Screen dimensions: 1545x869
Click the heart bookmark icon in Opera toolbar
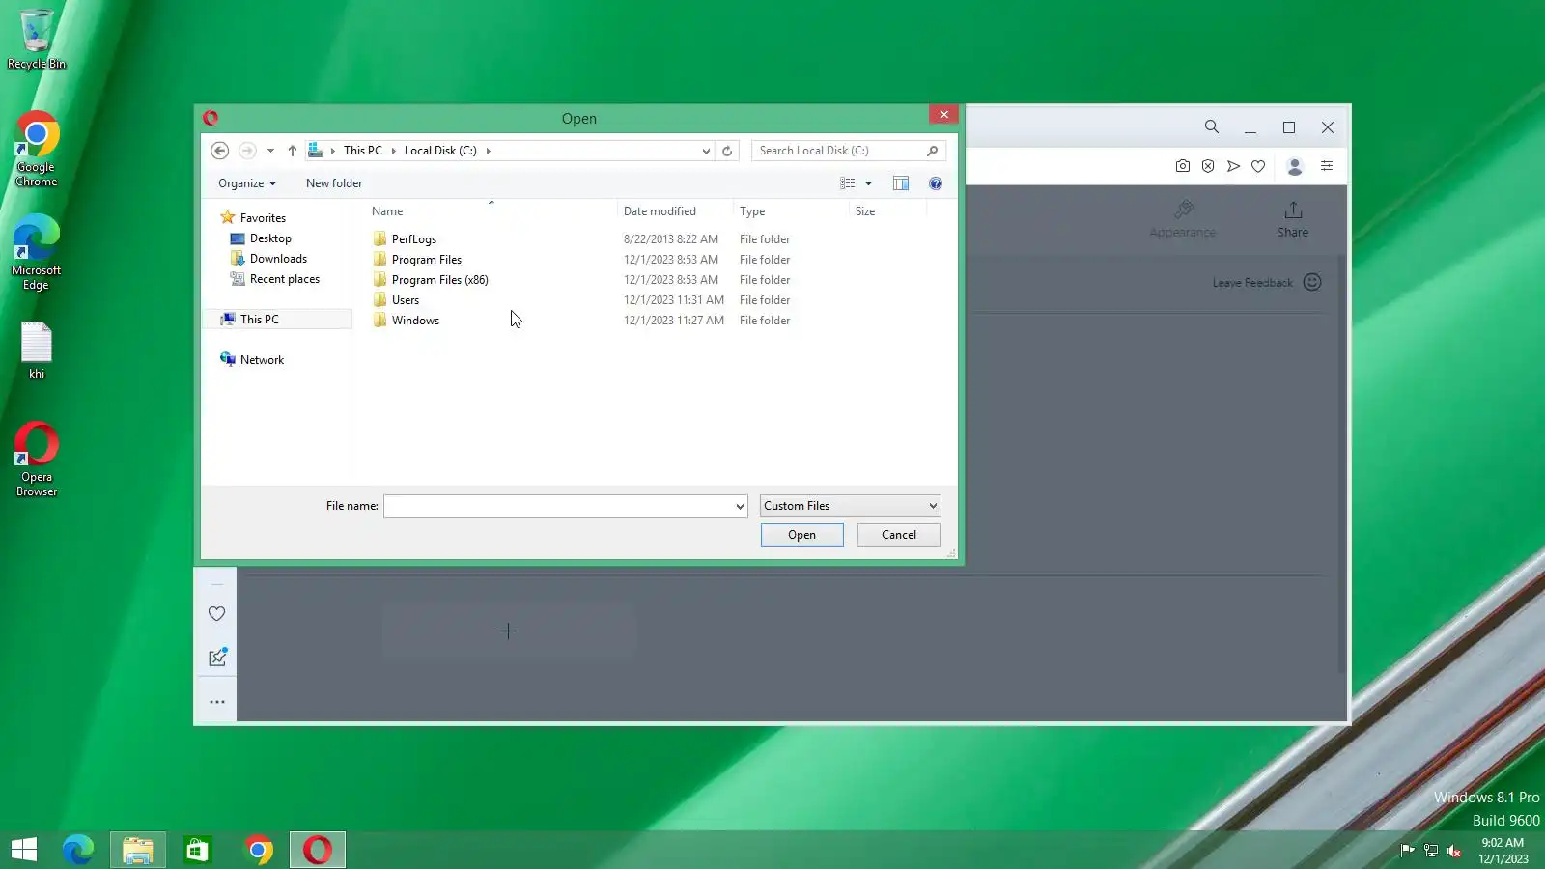point(1258,166)
